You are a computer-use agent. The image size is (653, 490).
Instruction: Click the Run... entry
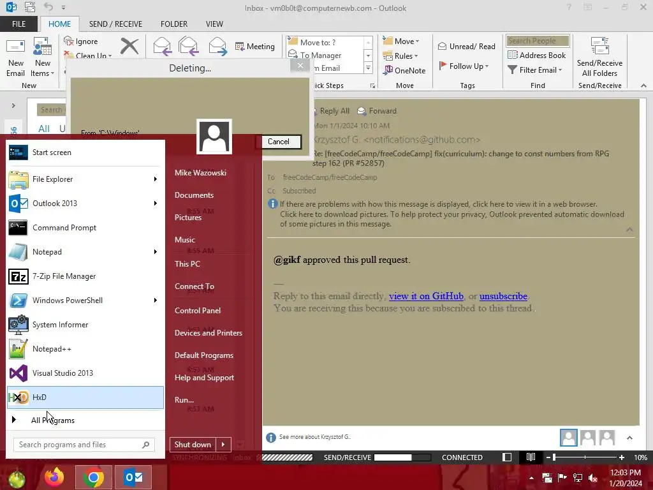(x=184, y=400)
